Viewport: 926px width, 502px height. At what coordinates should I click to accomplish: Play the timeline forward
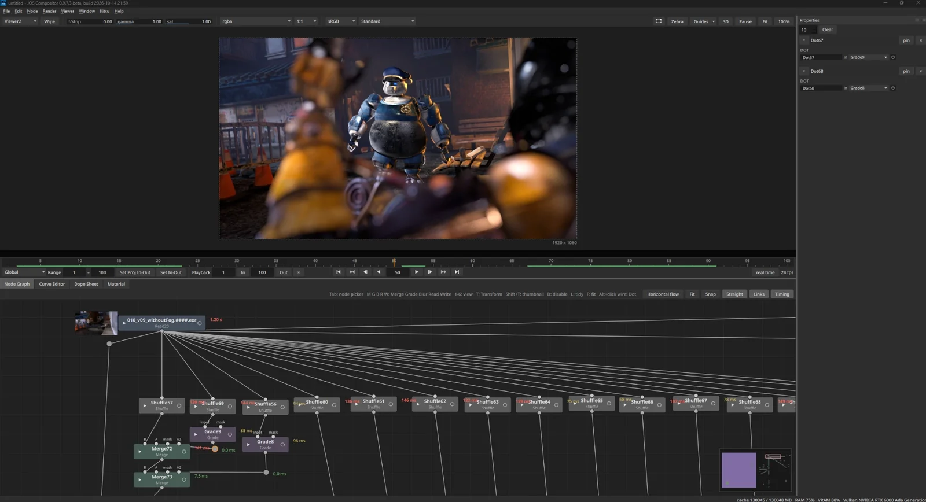(416, 272)
